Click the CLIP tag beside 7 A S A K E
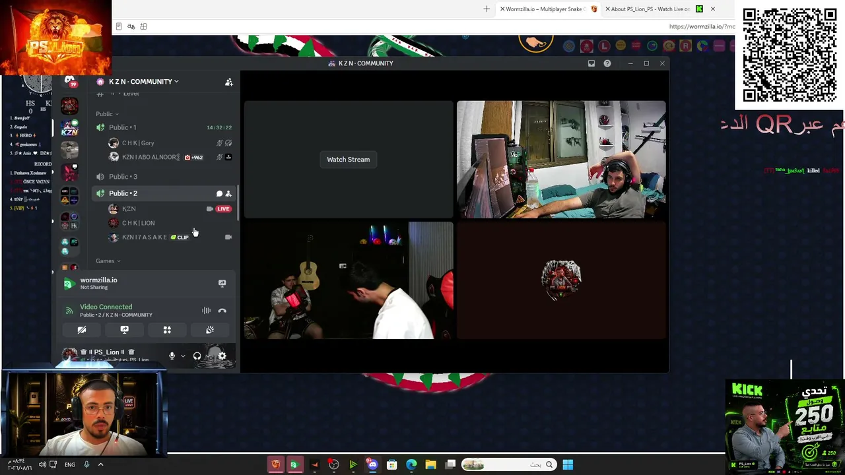Screen dimensions: 845x475 [x=180, y=237]
